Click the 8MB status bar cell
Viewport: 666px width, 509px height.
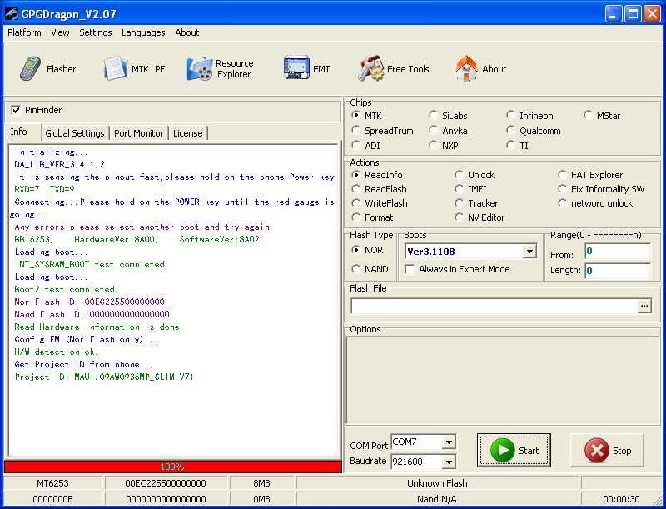261,483
